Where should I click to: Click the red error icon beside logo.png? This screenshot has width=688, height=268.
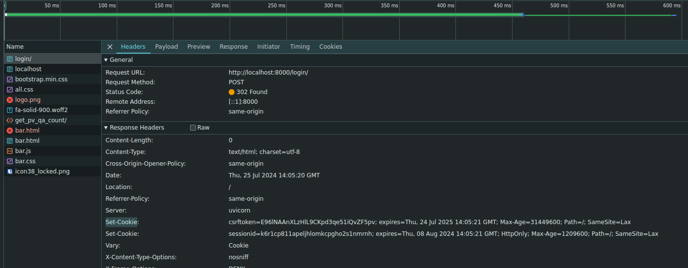click(10, 100)
